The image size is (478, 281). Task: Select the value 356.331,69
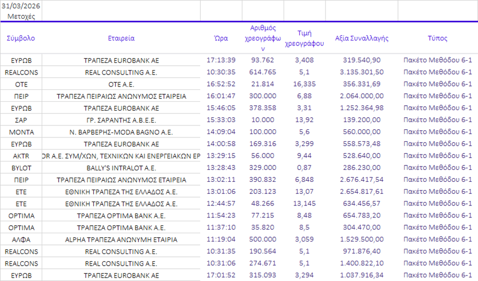tap(362, 84)
